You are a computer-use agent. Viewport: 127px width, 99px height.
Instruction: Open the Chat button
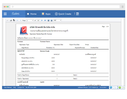[113, 88]
